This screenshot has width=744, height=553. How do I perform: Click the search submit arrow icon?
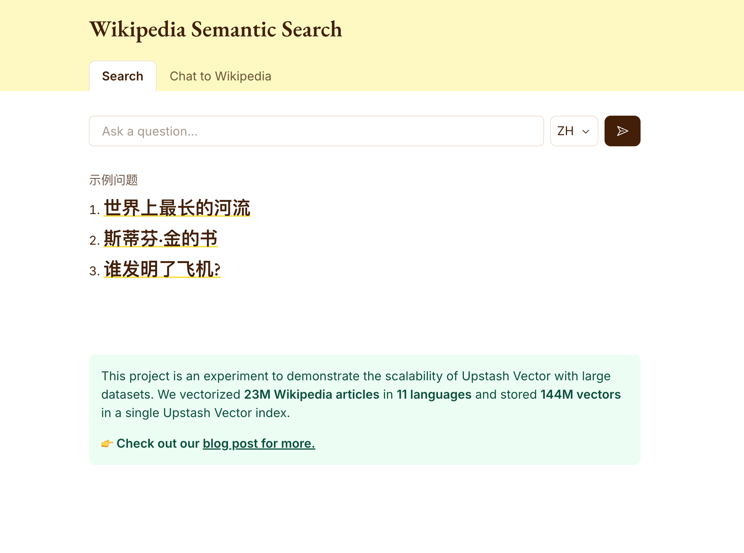[622, 131]
